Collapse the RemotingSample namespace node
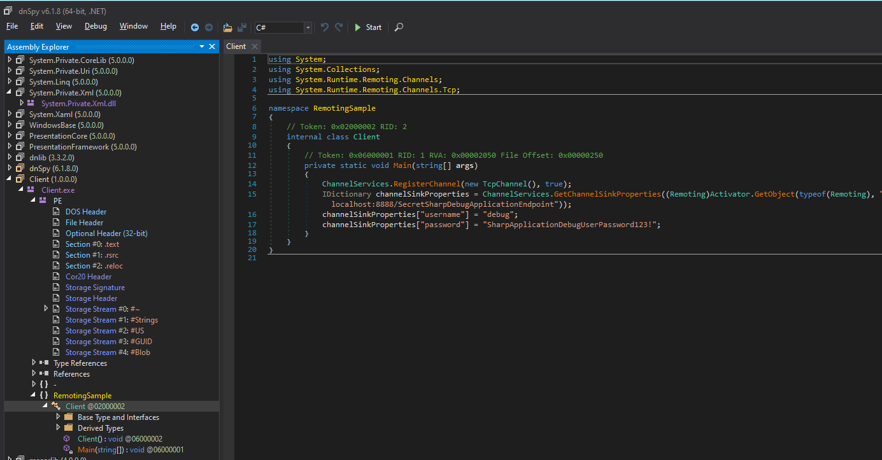 coord(34,395)
